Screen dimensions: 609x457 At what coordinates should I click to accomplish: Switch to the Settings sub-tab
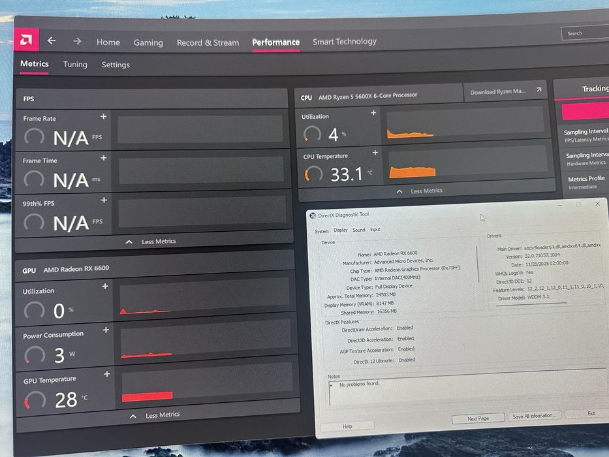click(x=116, y=65)
